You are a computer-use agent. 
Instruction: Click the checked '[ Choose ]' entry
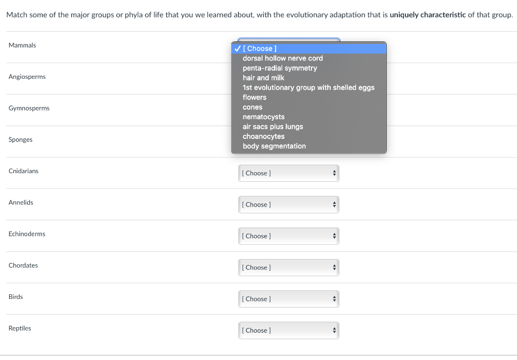point(308,48)
